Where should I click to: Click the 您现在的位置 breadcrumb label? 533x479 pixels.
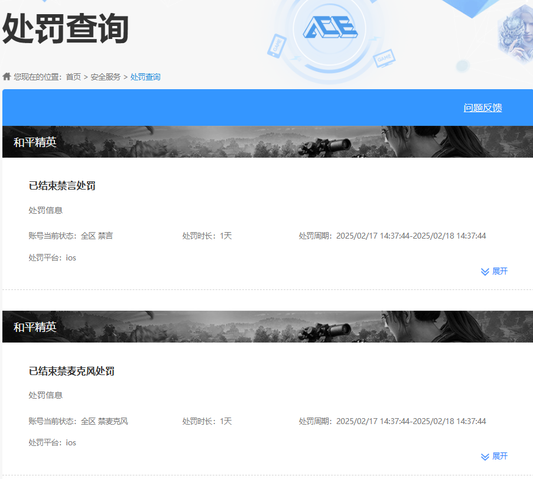coord(37,77)
